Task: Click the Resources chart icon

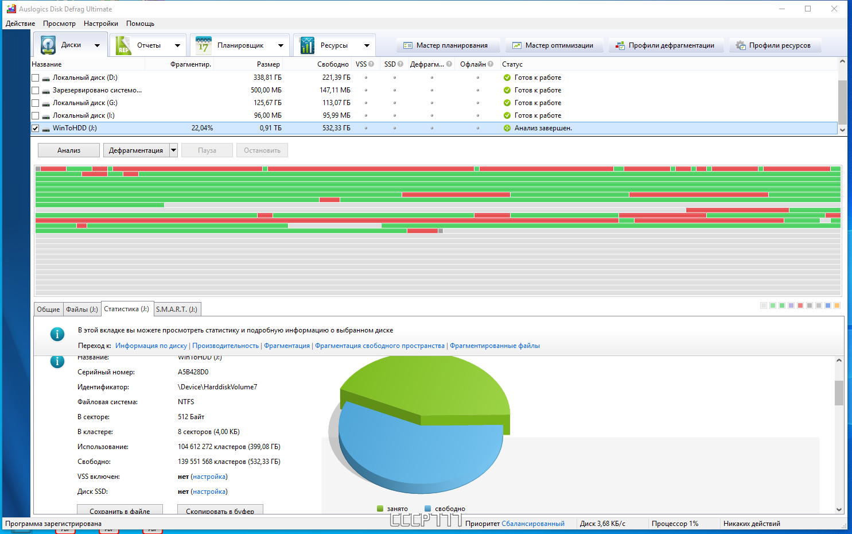Action: [307, 45]
